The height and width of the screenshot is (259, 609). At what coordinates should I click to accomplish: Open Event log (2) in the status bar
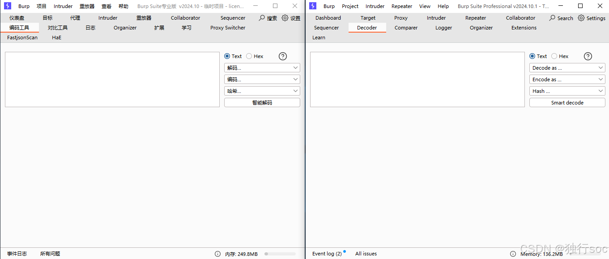327,254
